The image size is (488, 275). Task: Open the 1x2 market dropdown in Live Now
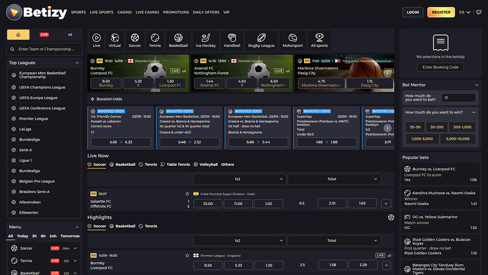pyautogui.click(x=240, y=179)
